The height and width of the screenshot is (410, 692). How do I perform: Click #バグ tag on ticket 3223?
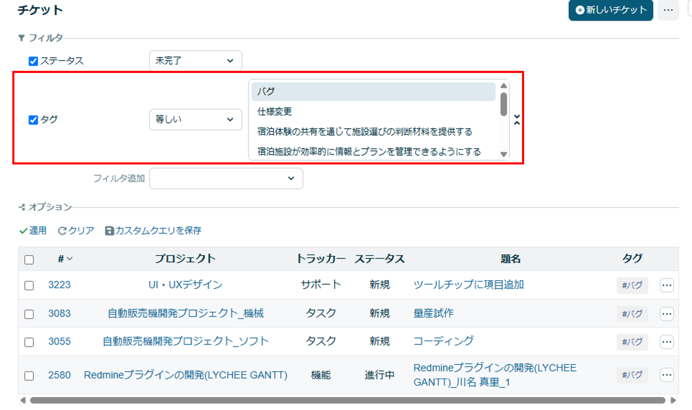pos(632,285)
